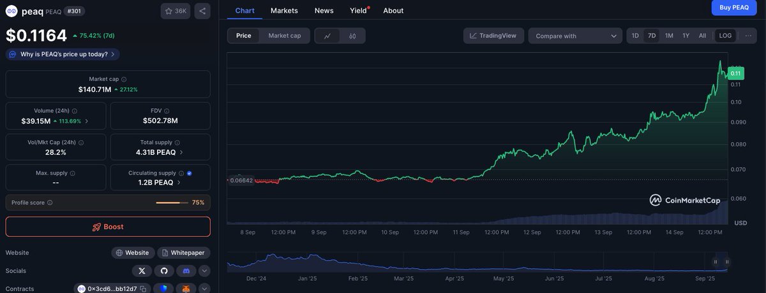Viewport: 766px width, 293px height.
Task: Select the Price chart mode
Action: coord(244,36)
